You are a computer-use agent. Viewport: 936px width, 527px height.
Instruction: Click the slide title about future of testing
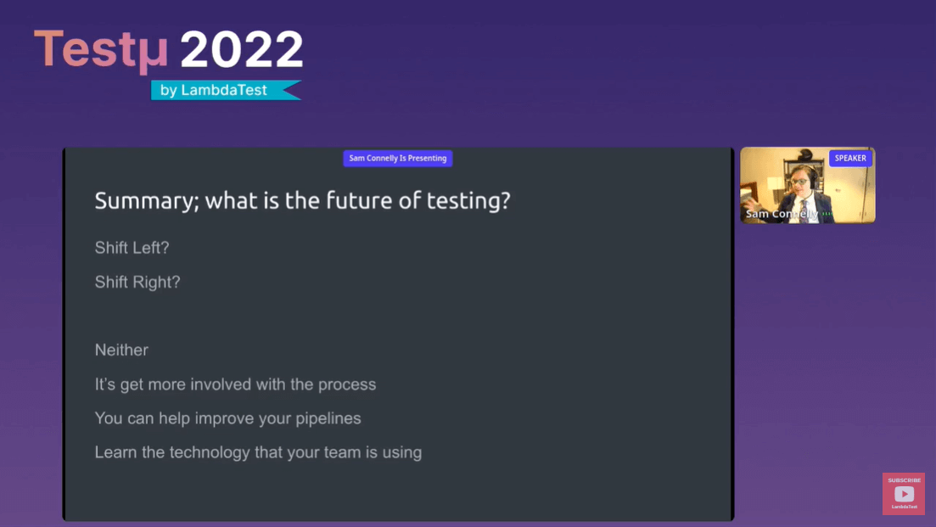(302, 201)
